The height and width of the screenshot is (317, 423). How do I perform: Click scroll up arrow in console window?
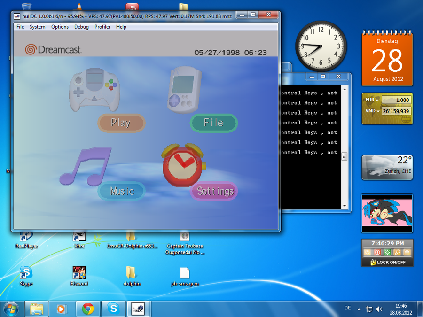coord(344,88)
